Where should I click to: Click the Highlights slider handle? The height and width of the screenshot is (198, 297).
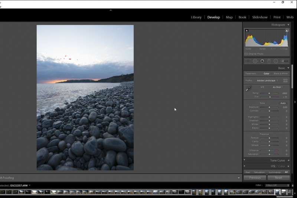pos(270,117)
